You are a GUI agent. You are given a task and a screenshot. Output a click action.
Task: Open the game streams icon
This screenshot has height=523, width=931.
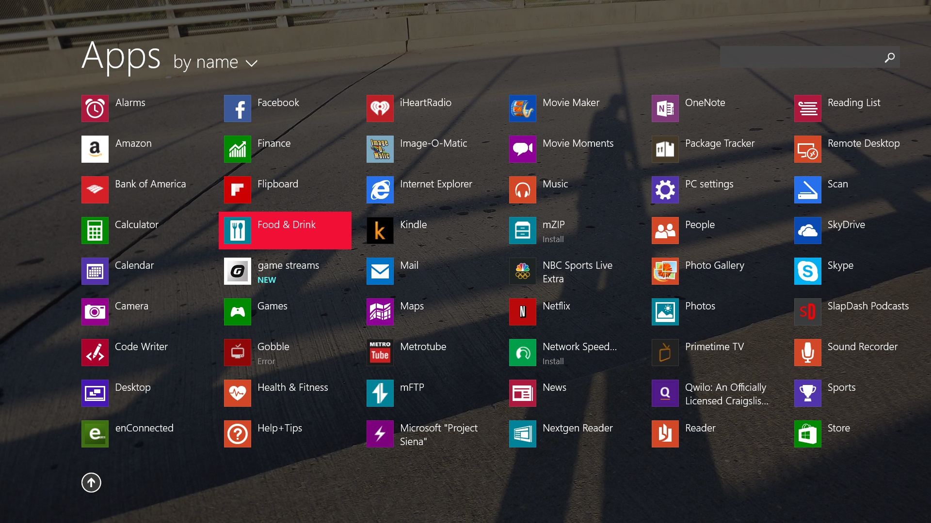point(238,271)
